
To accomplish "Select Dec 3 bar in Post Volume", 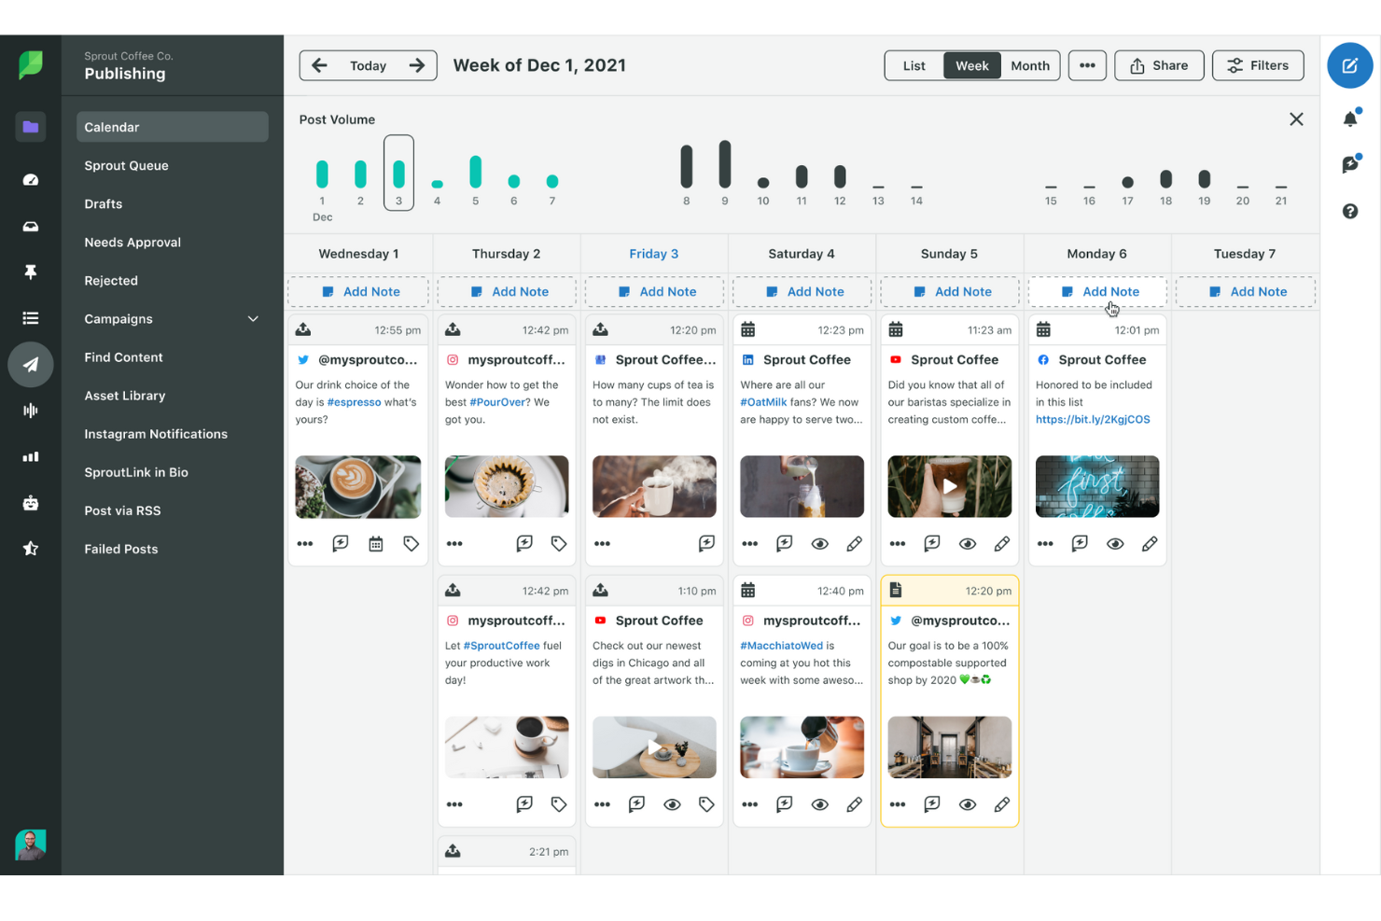I will pos(398,173).
